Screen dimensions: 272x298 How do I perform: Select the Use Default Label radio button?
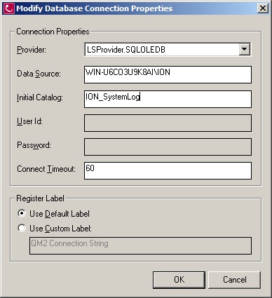point(22,213)
